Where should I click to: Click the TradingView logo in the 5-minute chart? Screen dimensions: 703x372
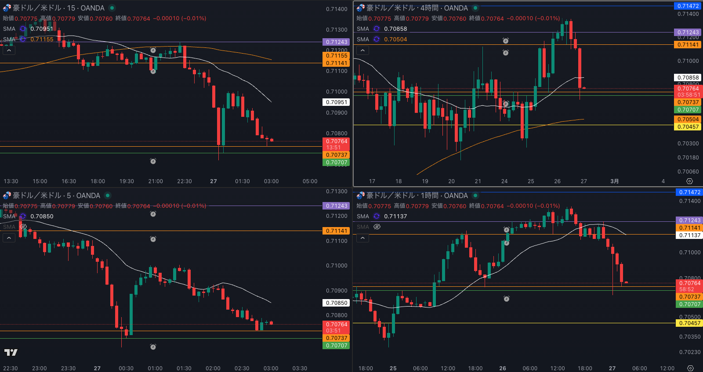(11, 352)
